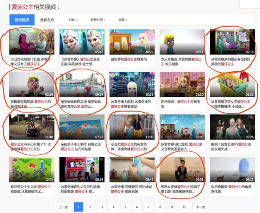Select pagination page 1
Screen dimensions: 260x213
[x=79, y=207]
